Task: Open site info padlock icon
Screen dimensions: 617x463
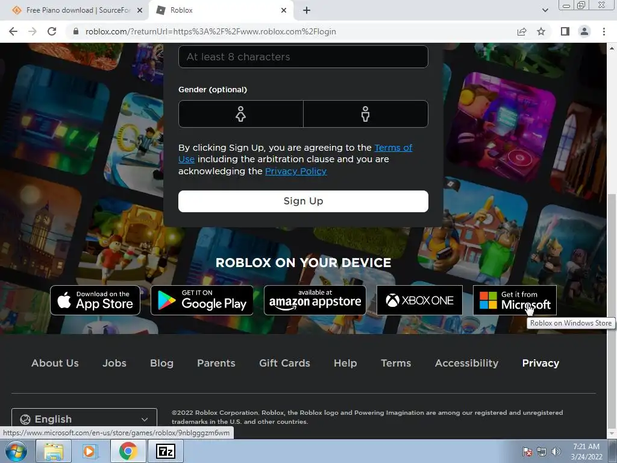Action: coord(76,31)
